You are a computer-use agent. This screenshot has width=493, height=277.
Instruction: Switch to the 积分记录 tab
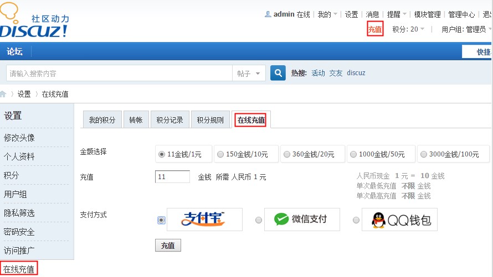[x=170, y=120]
